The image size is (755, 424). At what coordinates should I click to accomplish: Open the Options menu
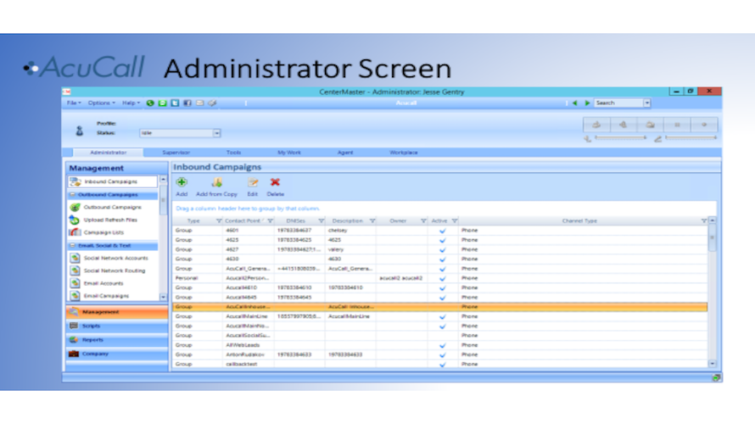tap(101, 103)
